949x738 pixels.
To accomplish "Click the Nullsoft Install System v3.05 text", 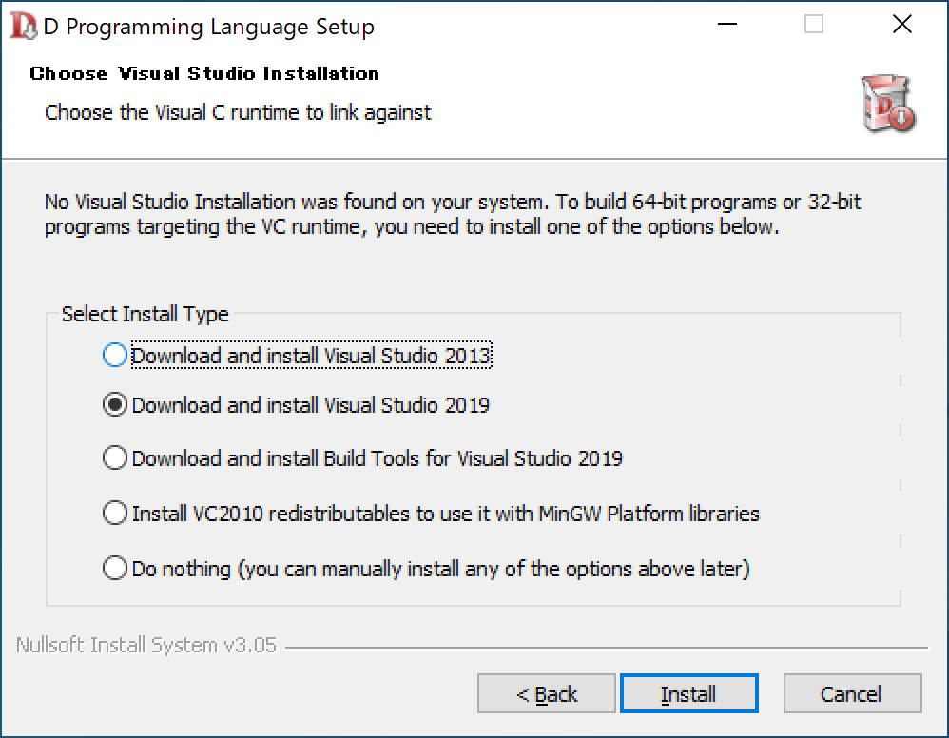I will pos(145,646).
